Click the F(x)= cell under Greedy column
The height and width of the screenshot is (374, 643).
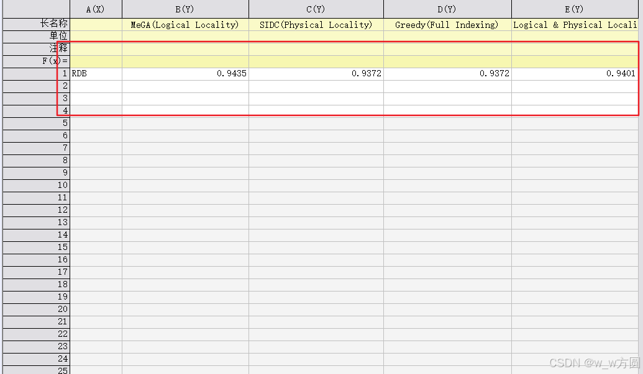447,61
